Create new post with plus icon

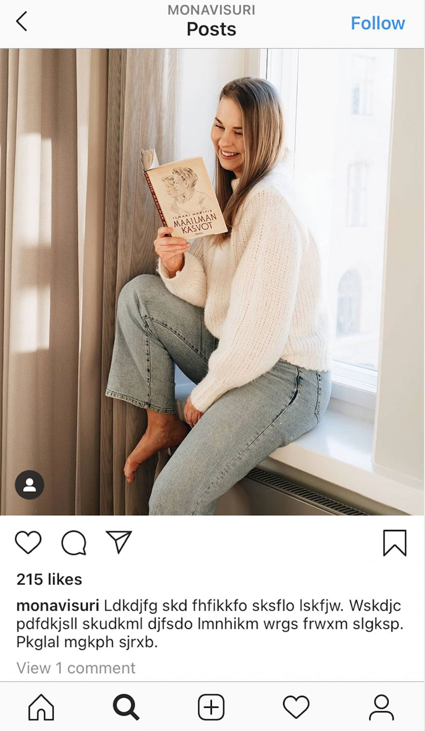point(211,707)
